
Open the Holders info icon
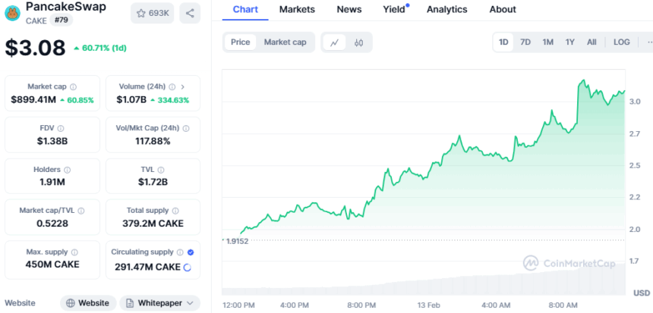click(67, 170)
